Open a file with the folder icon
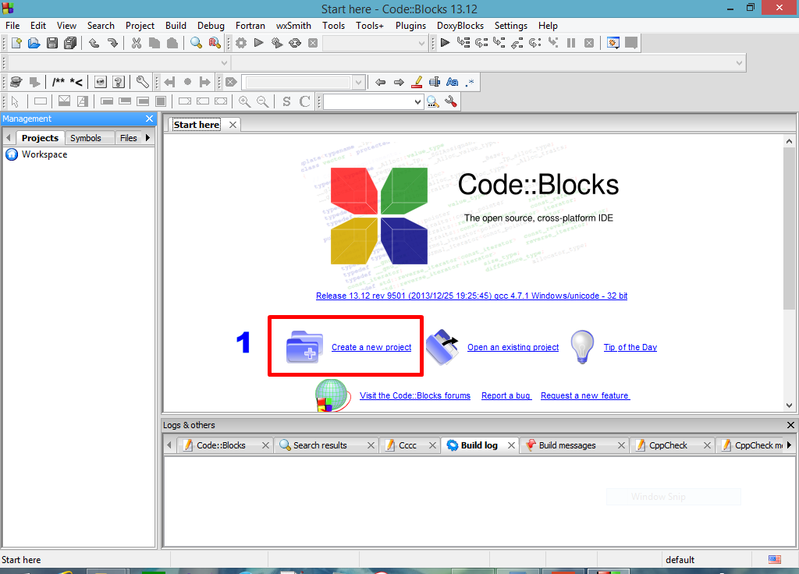 tap(34, 44)
